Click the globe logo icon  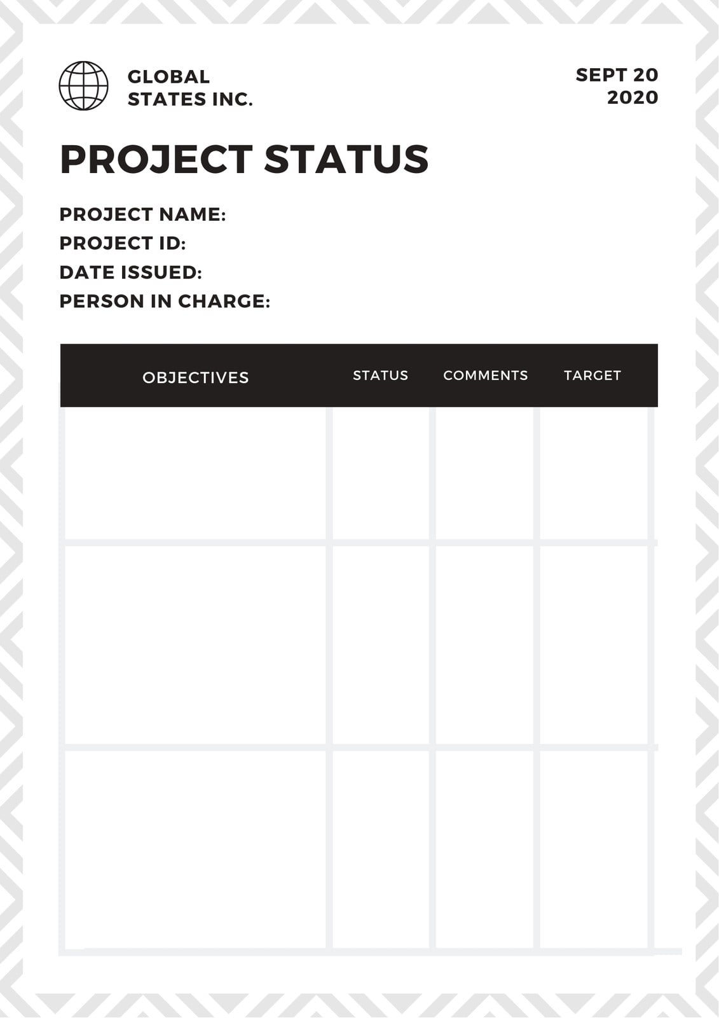83,86
